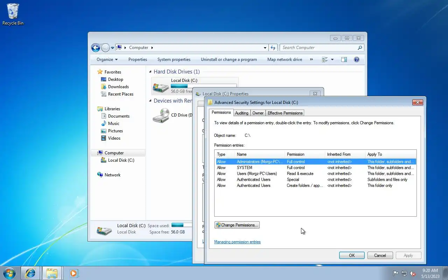Click the Inherited From column header
Screen dimensions: 448x280
345,154
